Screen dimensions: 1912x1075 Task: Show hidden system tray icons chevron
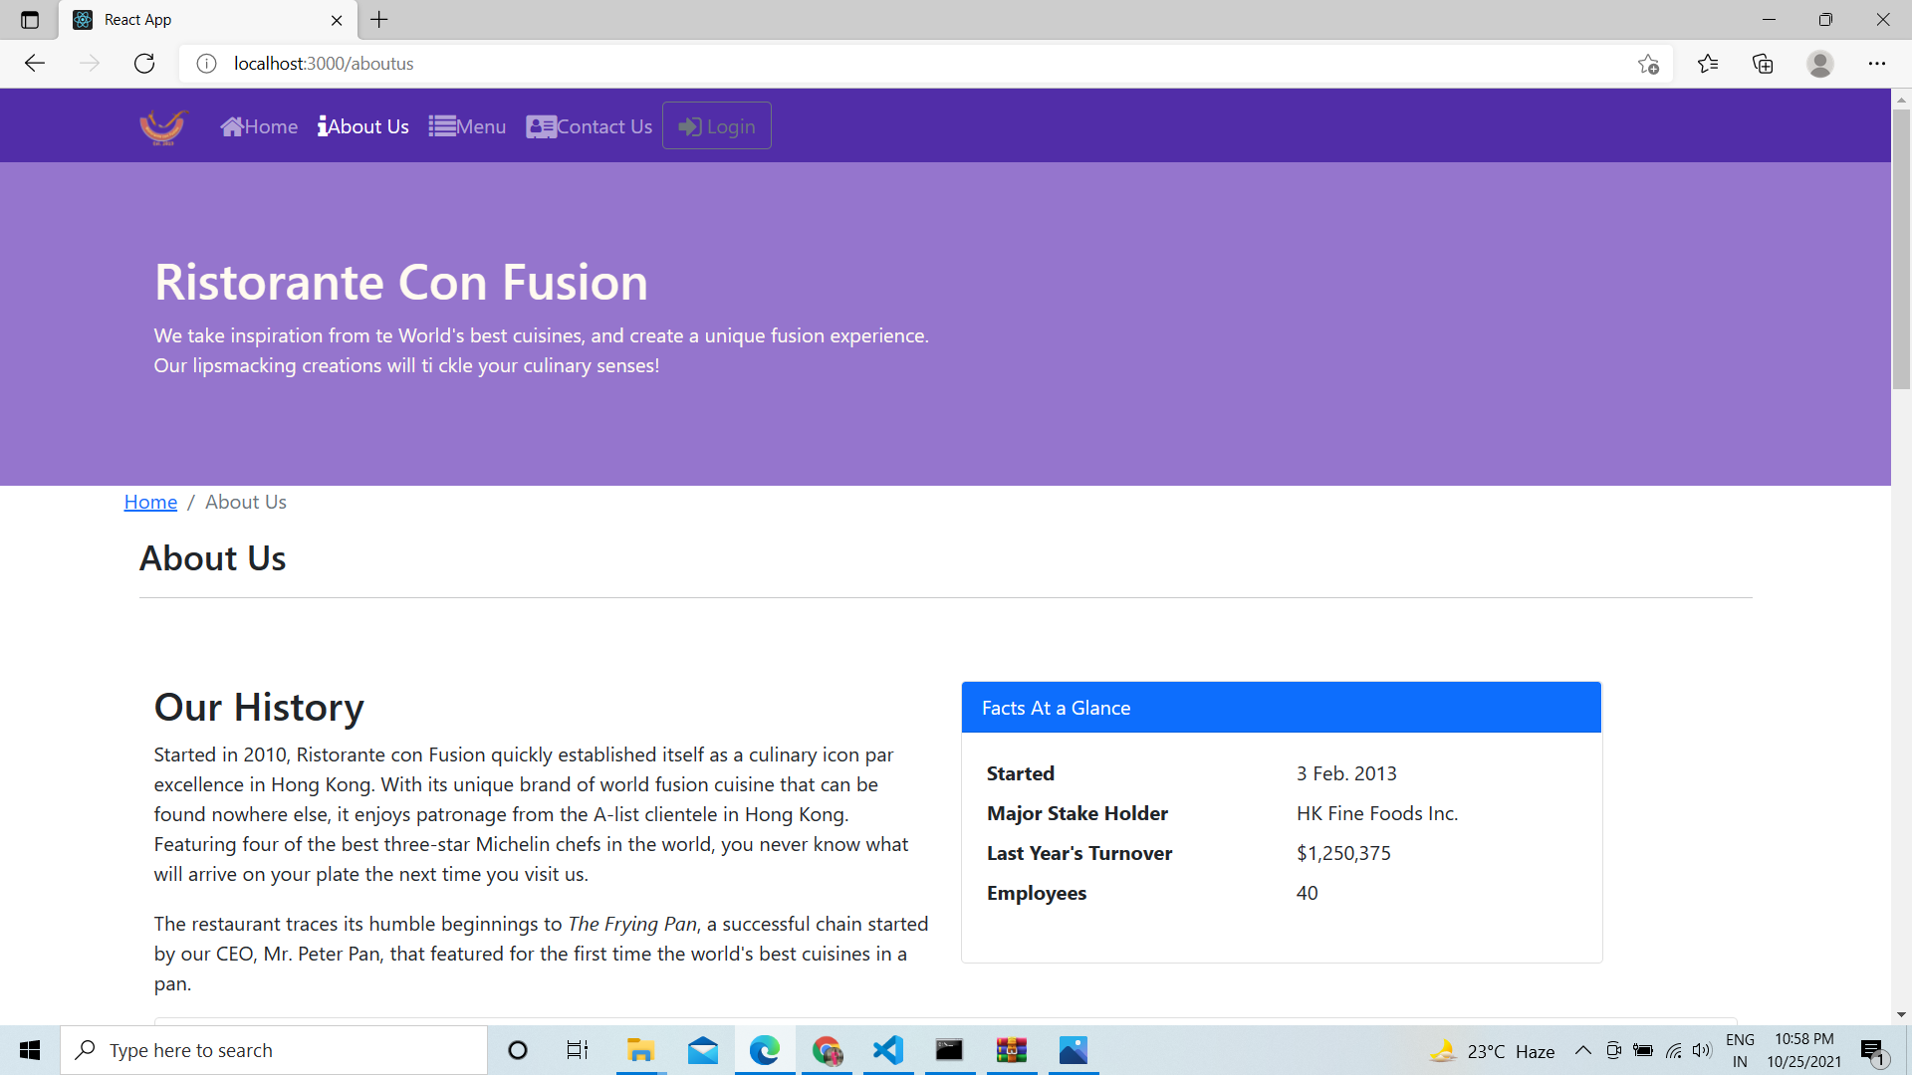(x=1582, y=1050)
